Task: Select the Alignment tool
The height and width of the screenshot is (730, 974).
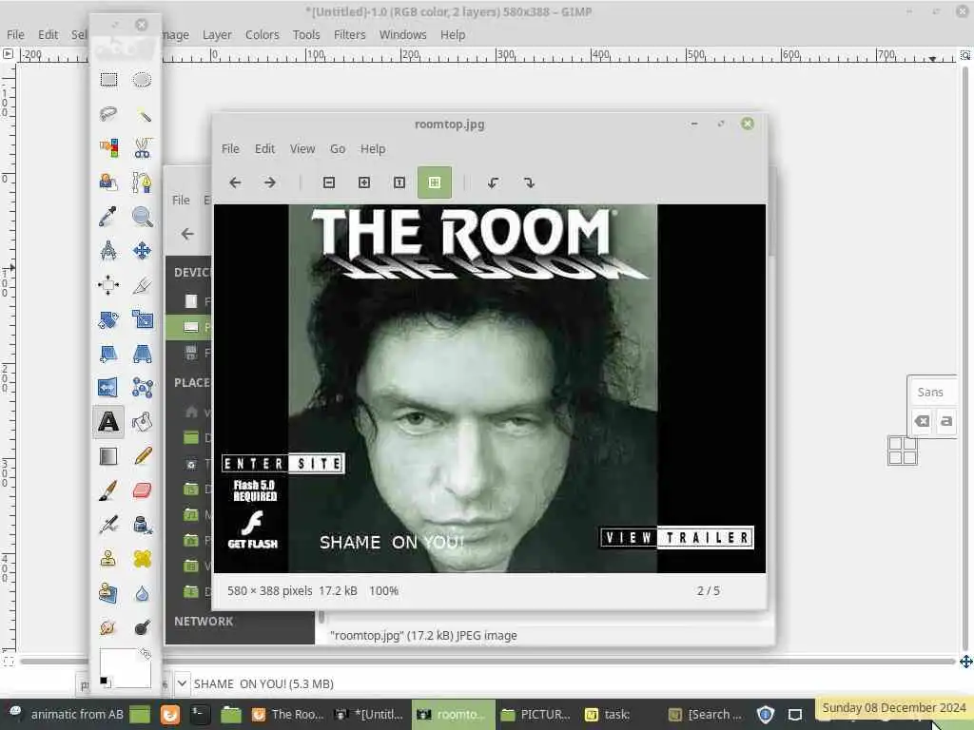Action: (108, 285)
